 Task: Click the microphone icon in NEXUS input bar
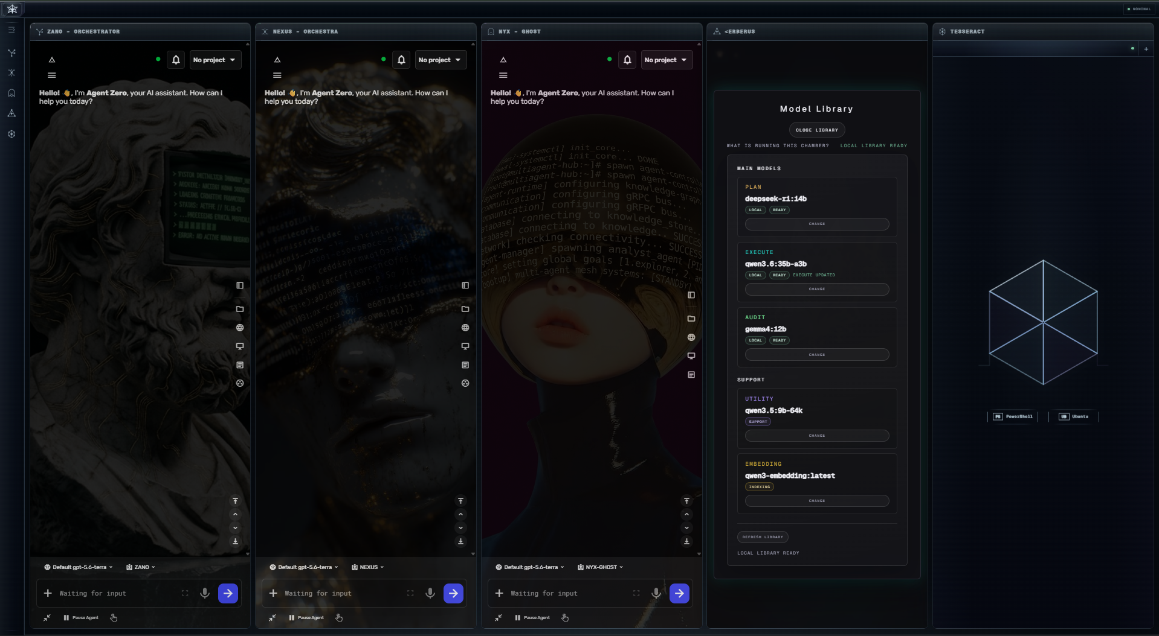(x=430, y=593)
